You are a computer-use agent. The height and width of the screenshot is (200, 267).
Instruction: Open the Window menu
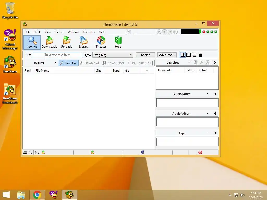tap(73, 32)
